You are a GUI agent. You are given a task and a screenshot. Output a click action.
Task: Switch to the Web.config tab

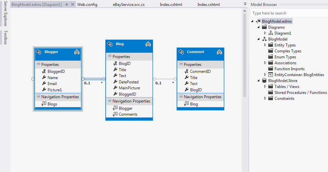click(x=87, y=4)
